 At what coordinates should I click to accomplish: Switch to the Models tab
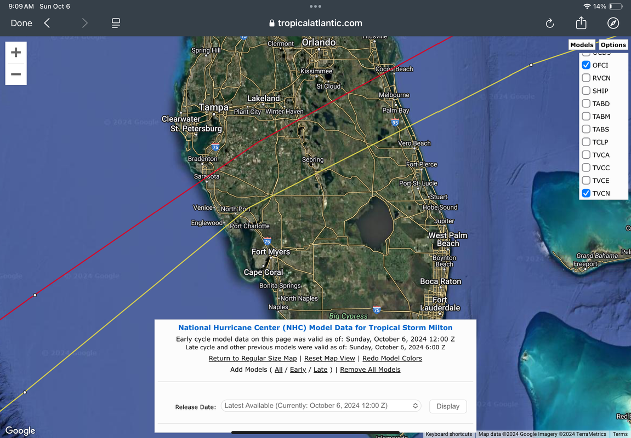point(582,44)
